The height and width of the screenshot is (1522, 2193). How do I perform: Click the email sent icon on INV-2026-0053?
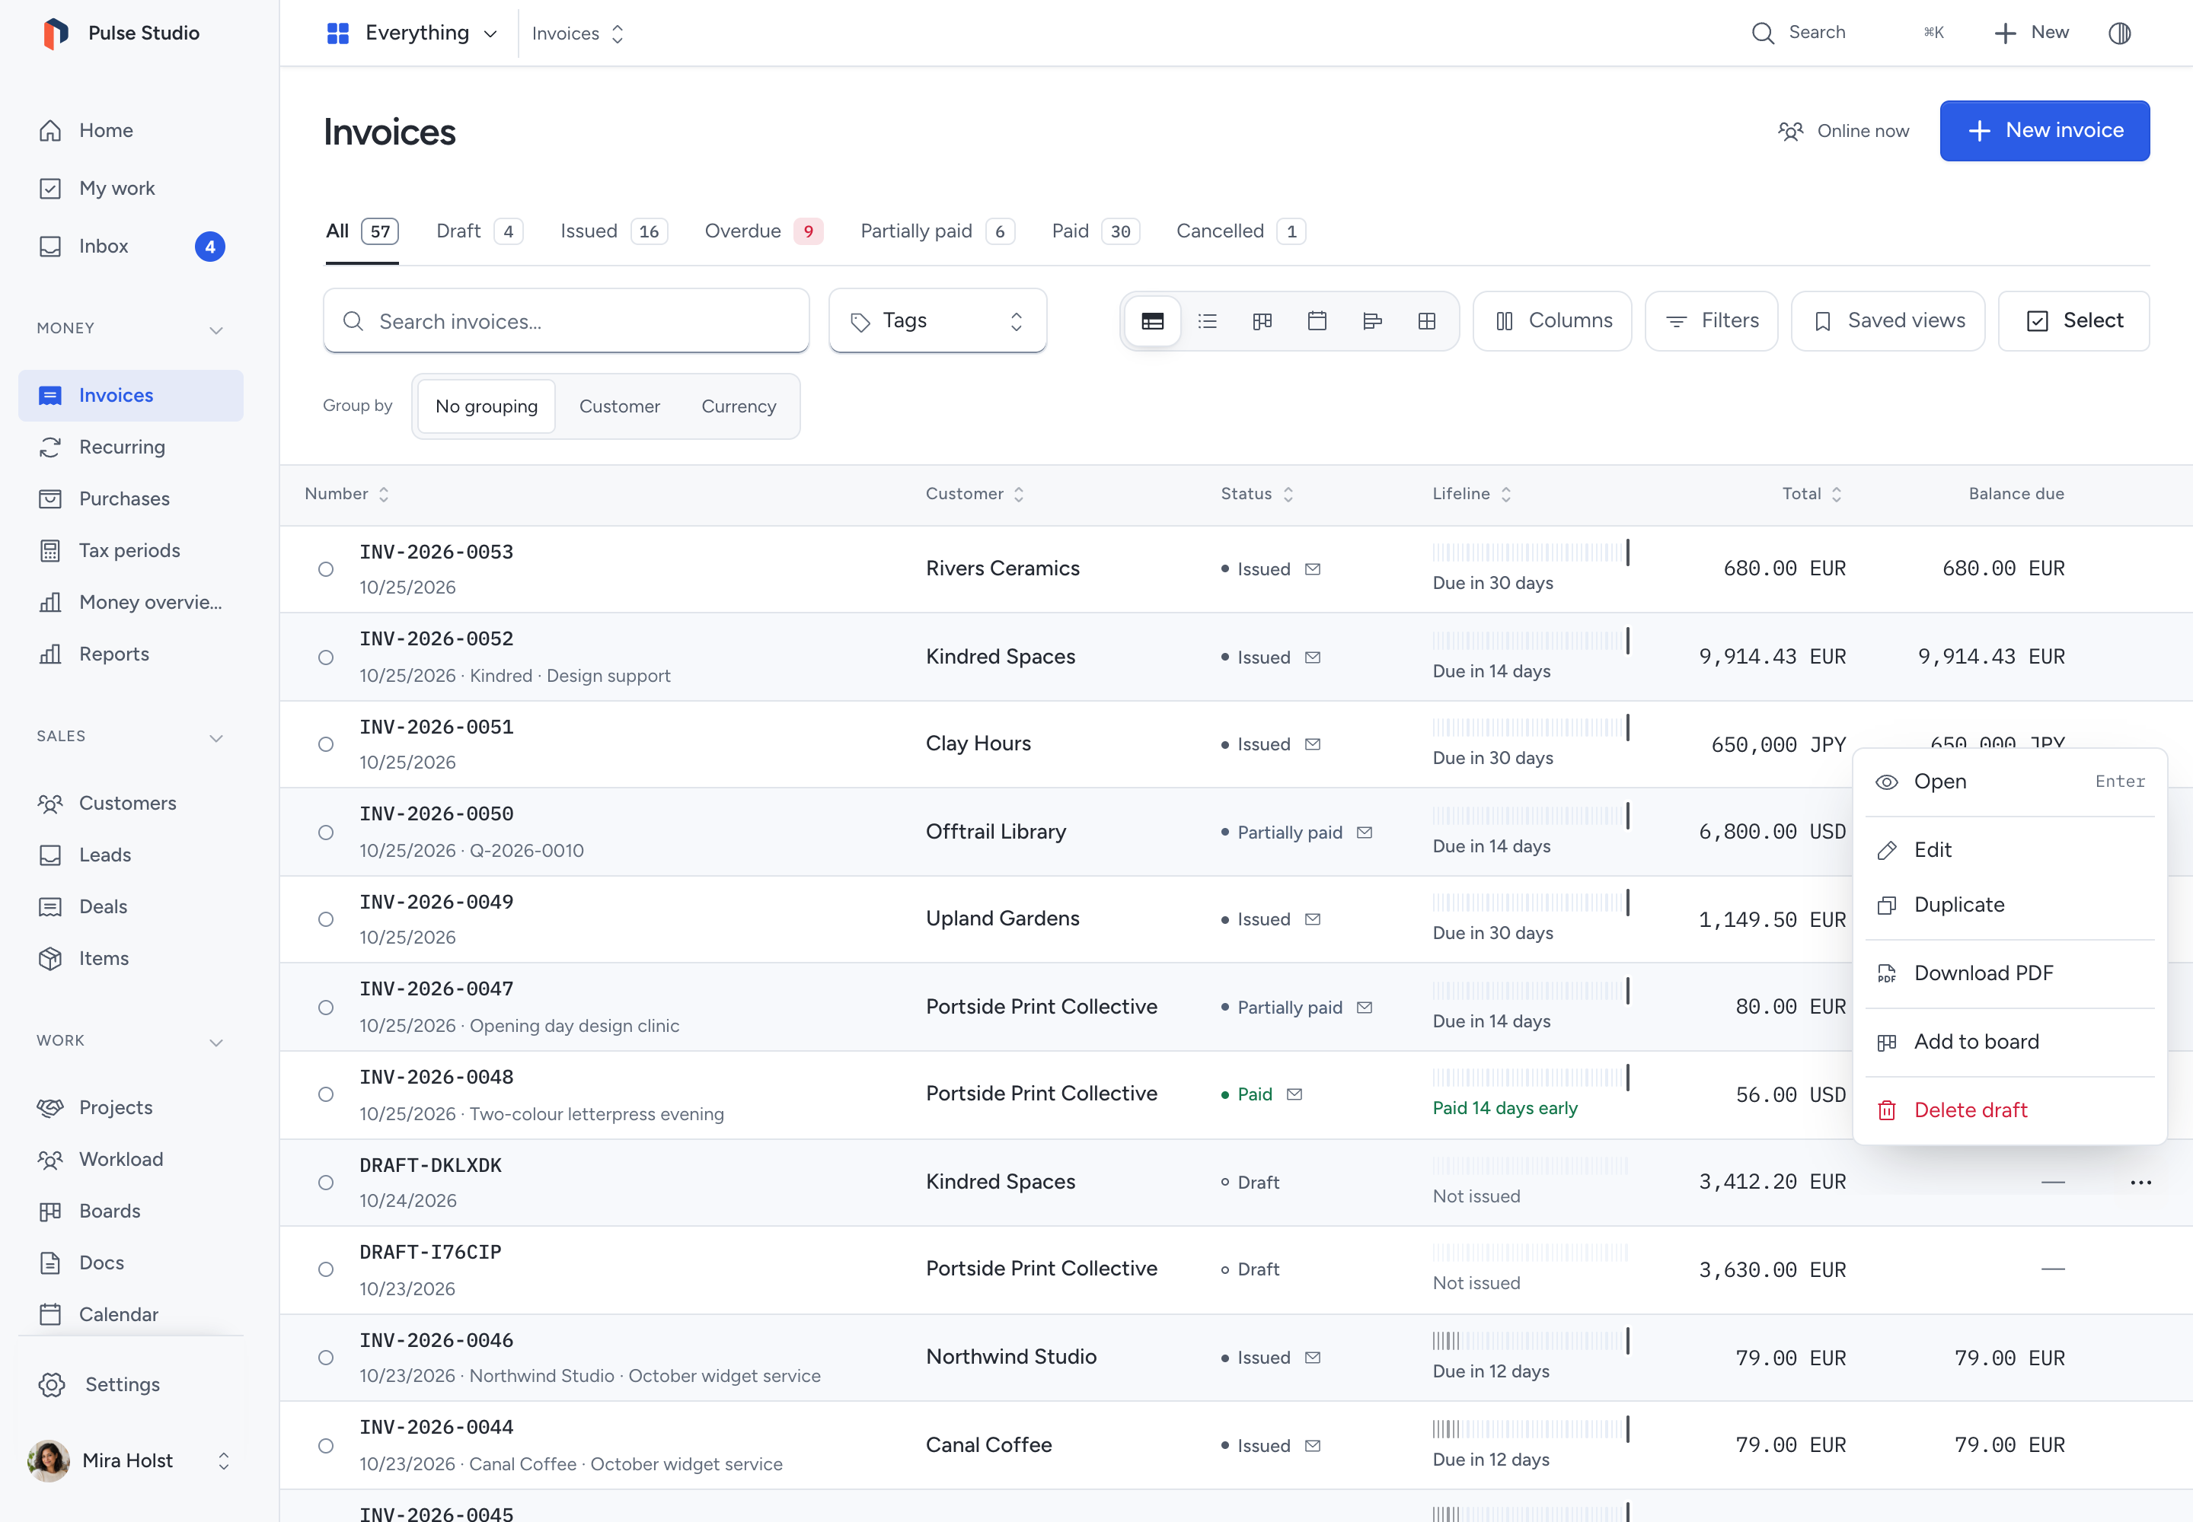(x=1312, y=569)
